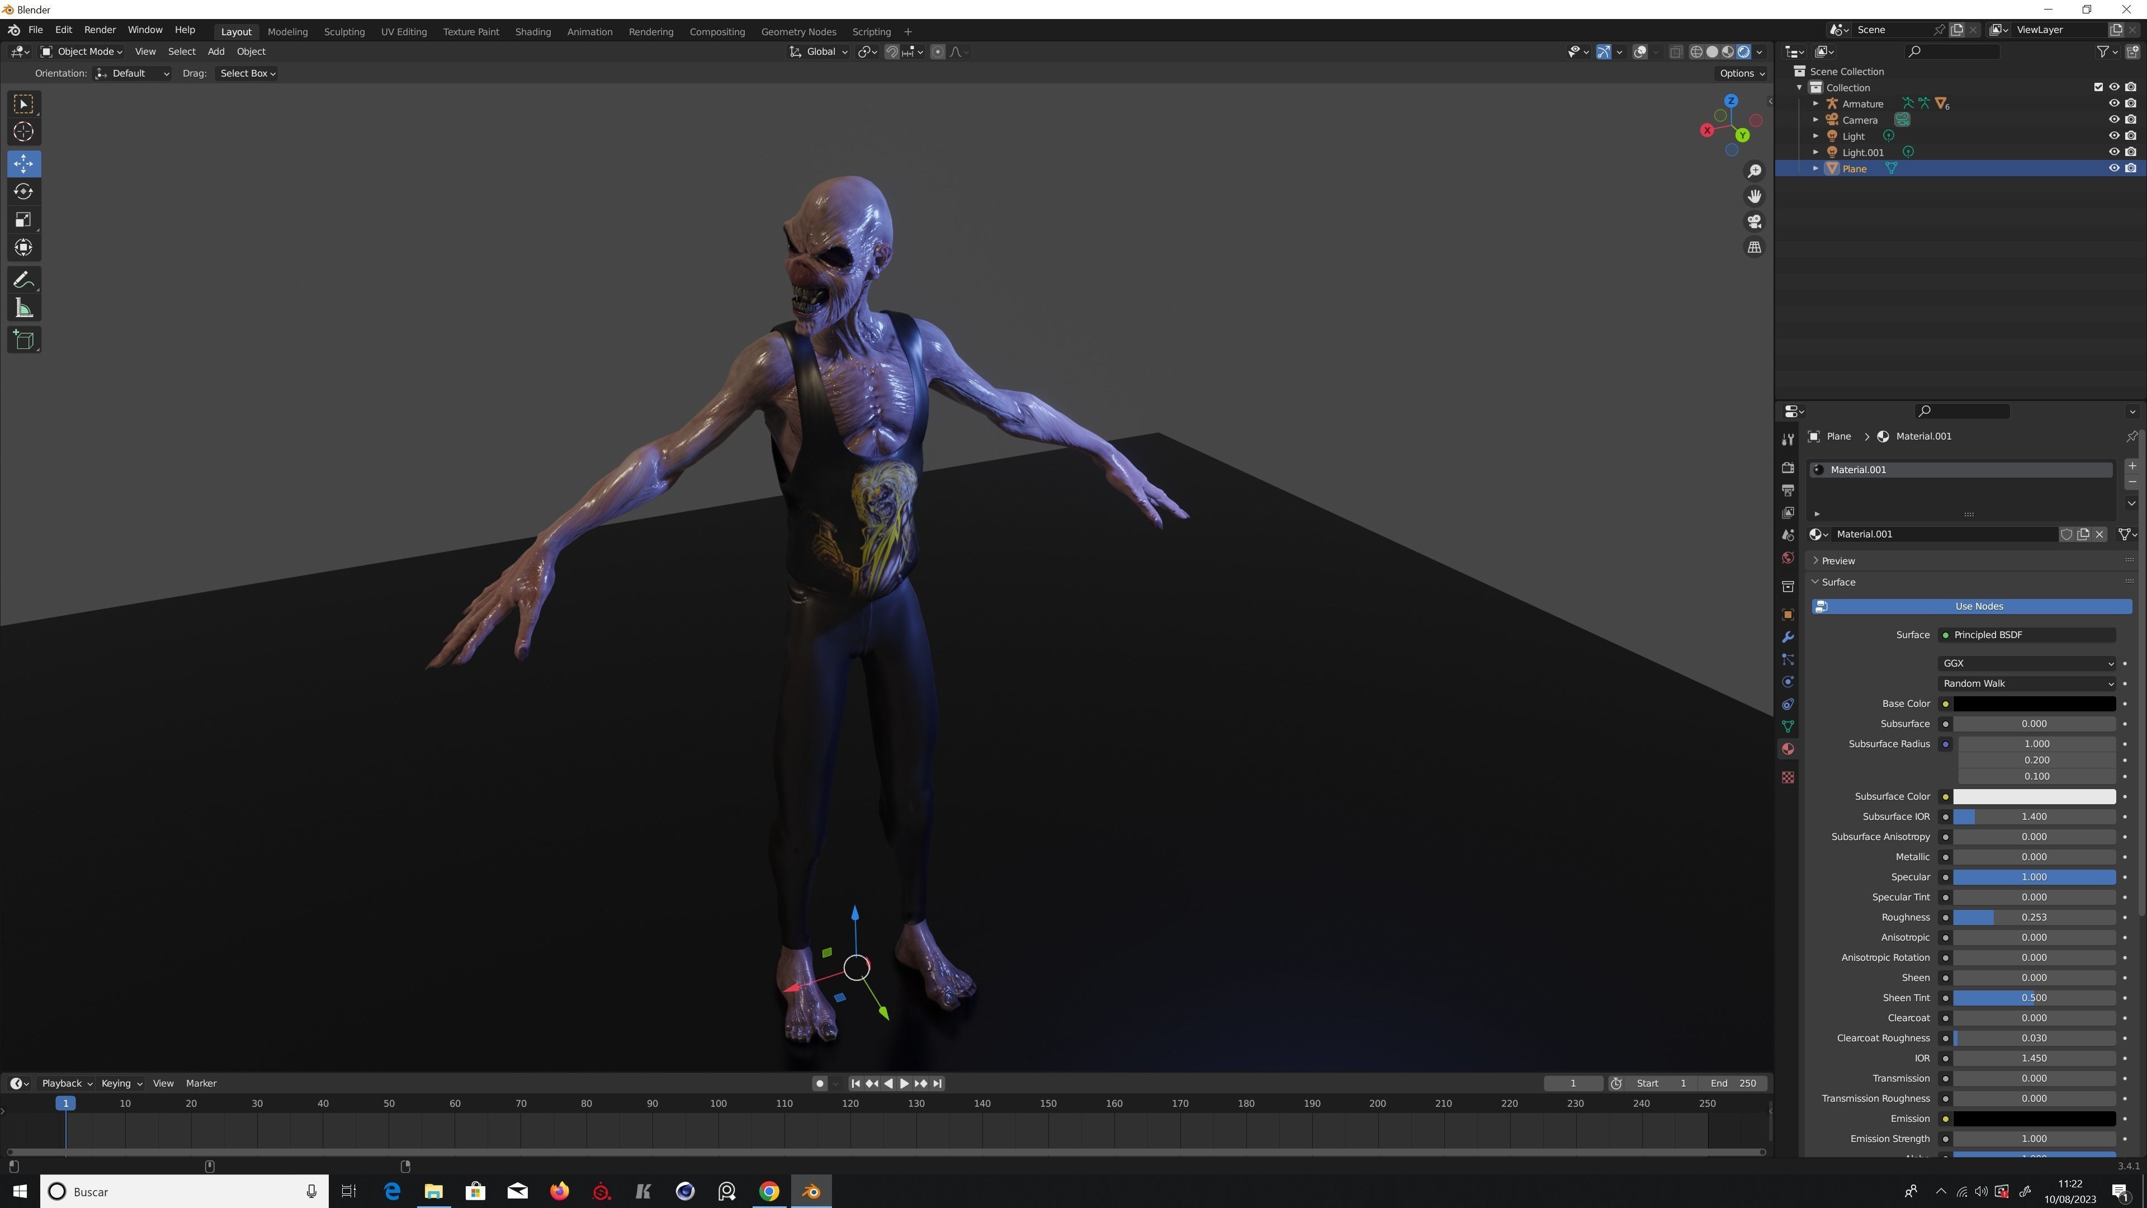Toggle snapping magnet
The image size is (2147, 1208).
[x=892, y=51]
